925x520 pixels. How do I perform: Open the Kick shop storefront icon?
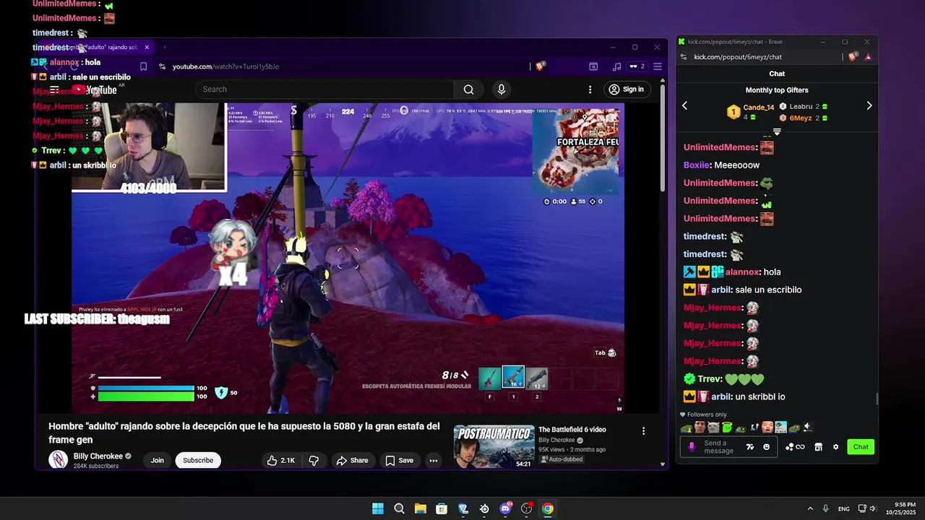pyautogui.click(x=819, y=447)
